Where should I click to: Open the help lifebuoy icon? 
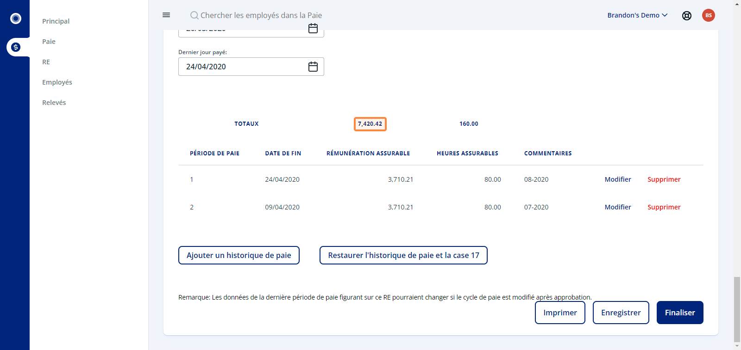pos(687,16)
